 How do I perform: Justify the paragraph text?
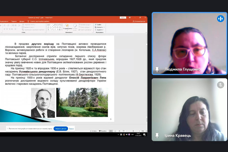point(12,29)
